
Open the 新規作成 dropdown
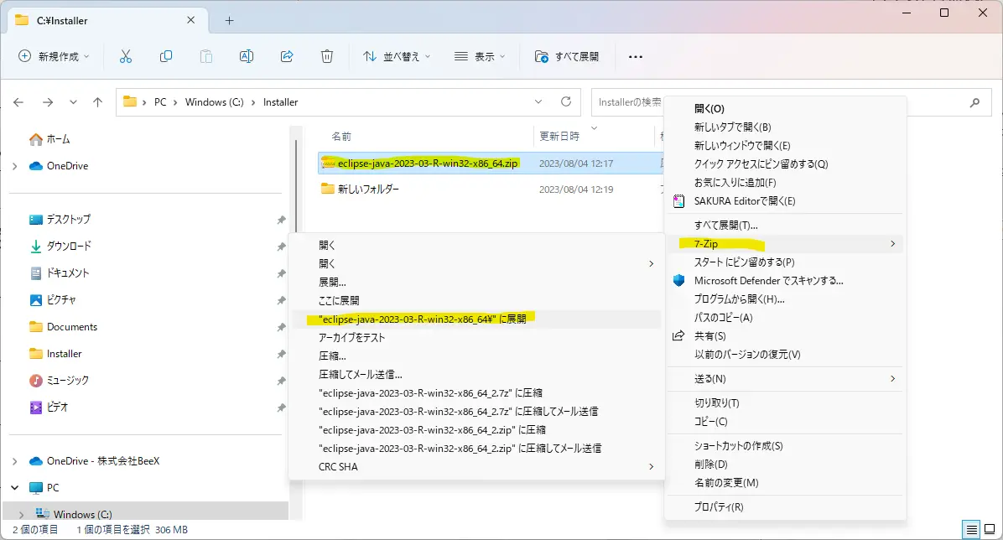coord(54,56)
